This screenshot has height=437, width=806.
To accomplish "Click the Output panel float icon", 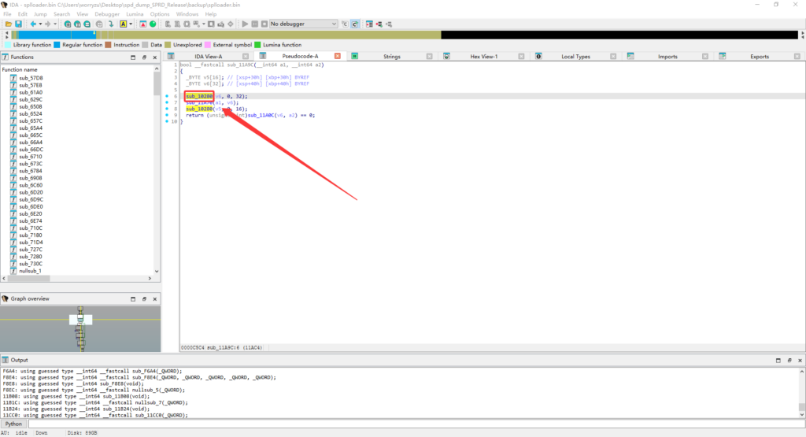I will coord(789,361).
